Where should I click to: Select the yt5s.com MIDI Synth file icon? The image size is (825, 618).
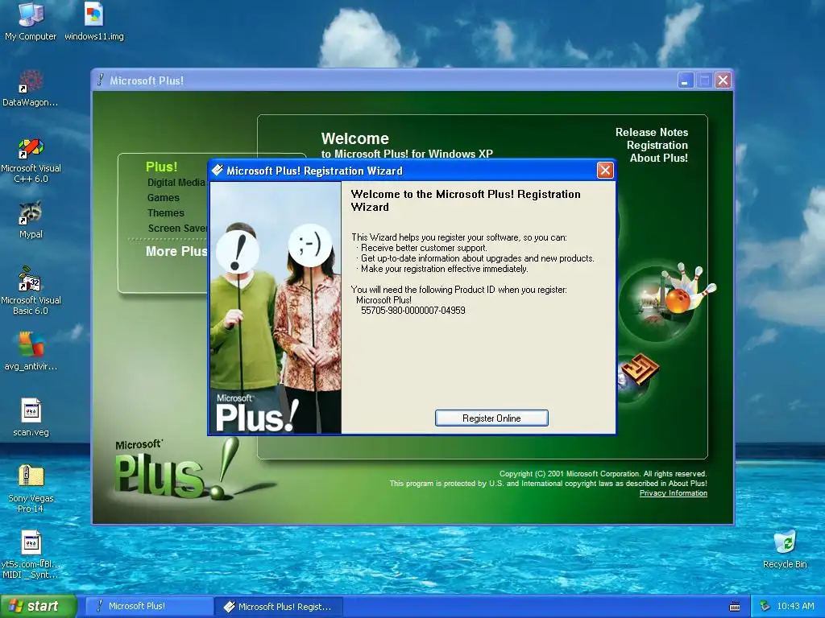click(x=31, y=543)
